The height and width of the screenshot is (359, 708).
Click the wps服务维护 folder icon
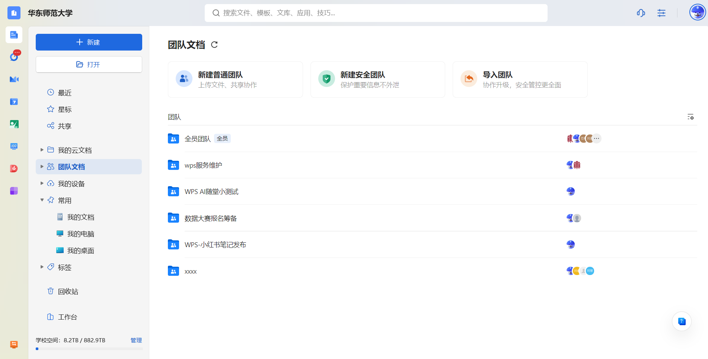click(x=173, y=165)
